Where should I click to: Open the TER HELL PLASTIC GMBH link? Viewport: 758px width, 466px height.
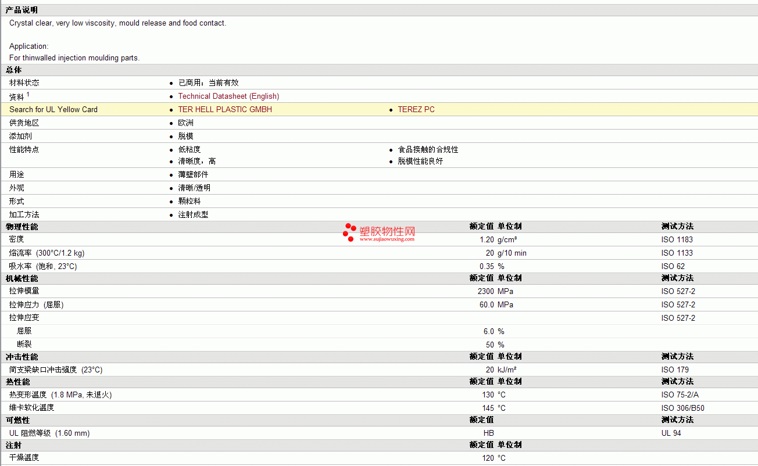(x=225, y=109)
